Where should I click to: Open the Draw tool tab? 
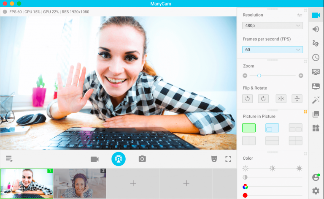[316, 43]
